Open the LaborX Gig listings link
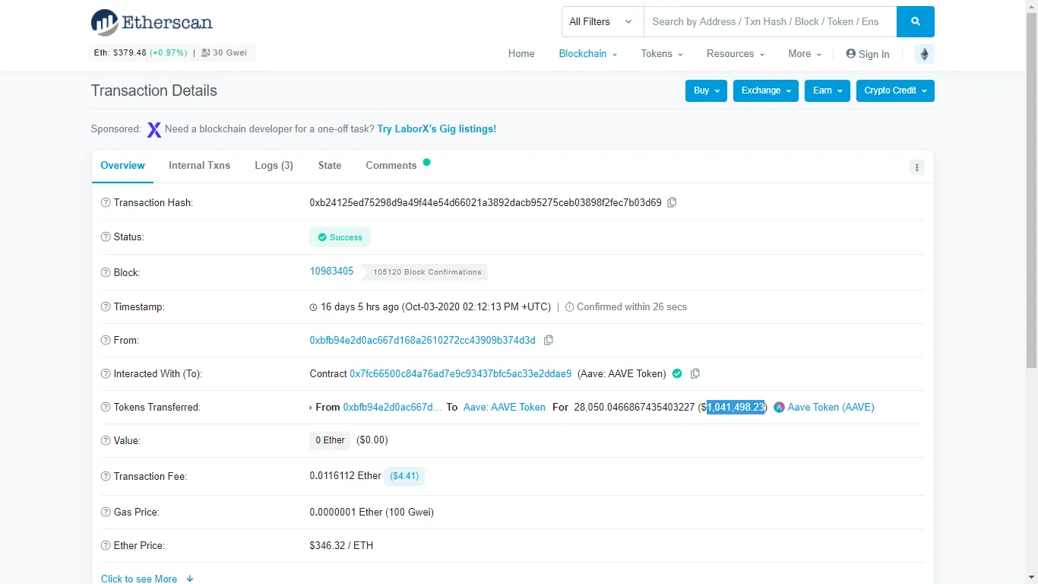The height and width of the screenshot is (584, 1038). [437, 129]
